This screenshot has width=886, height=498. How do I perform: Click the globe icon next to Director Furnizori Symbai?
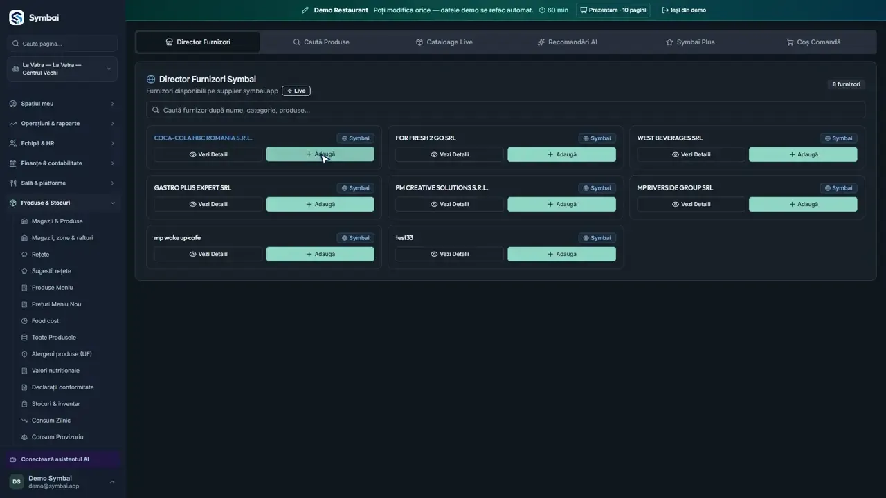pos(151,80)
